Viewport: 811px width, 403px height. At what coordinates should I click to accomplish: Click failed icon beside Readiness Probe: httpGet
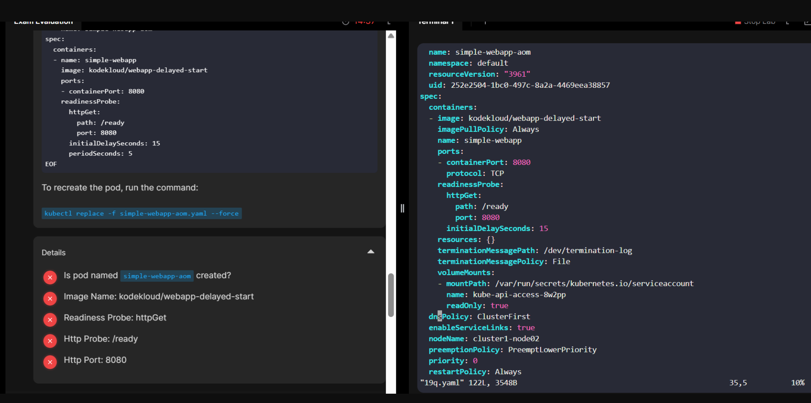point(50,320)
